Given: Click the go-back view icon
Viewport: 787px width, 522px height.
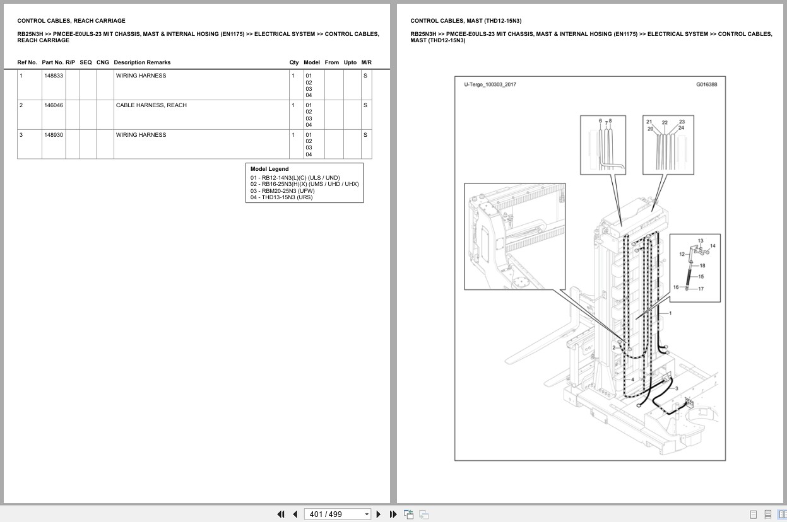Looking at the screenshot, I should coord(408,514).
